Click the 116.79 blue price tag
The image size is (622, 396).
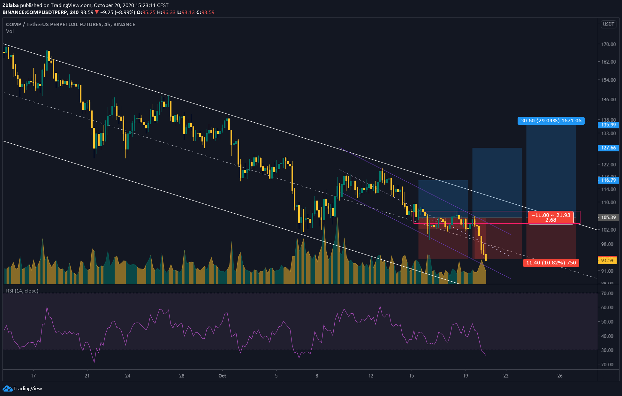[608, 180]
